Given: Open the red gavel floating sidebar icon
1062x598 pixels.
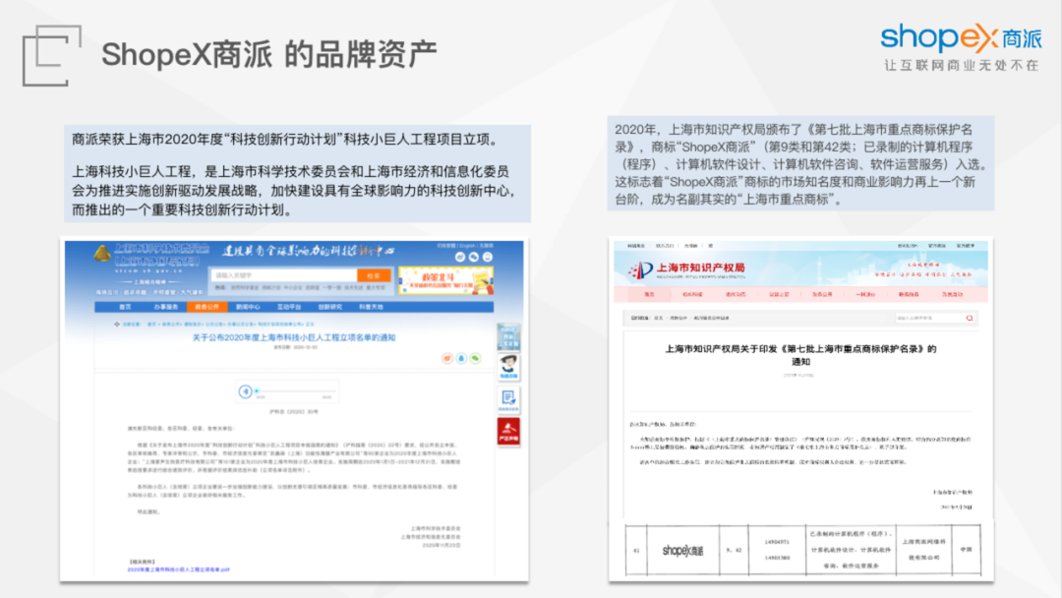Looking at the screenshot, I should pyautogui.click(x=508, y=432).
